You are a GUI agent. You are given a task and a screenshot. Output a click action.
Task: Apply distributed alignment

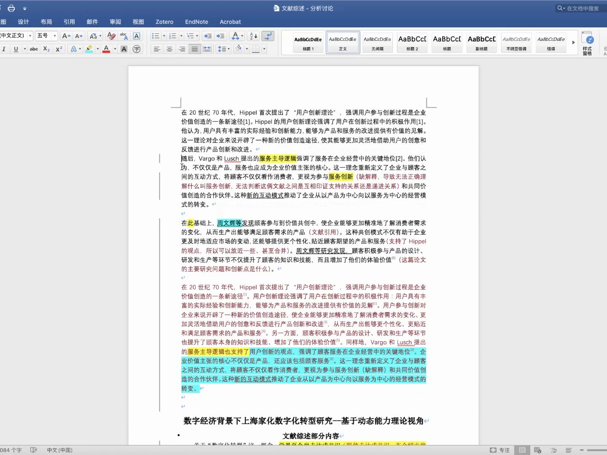207,49
